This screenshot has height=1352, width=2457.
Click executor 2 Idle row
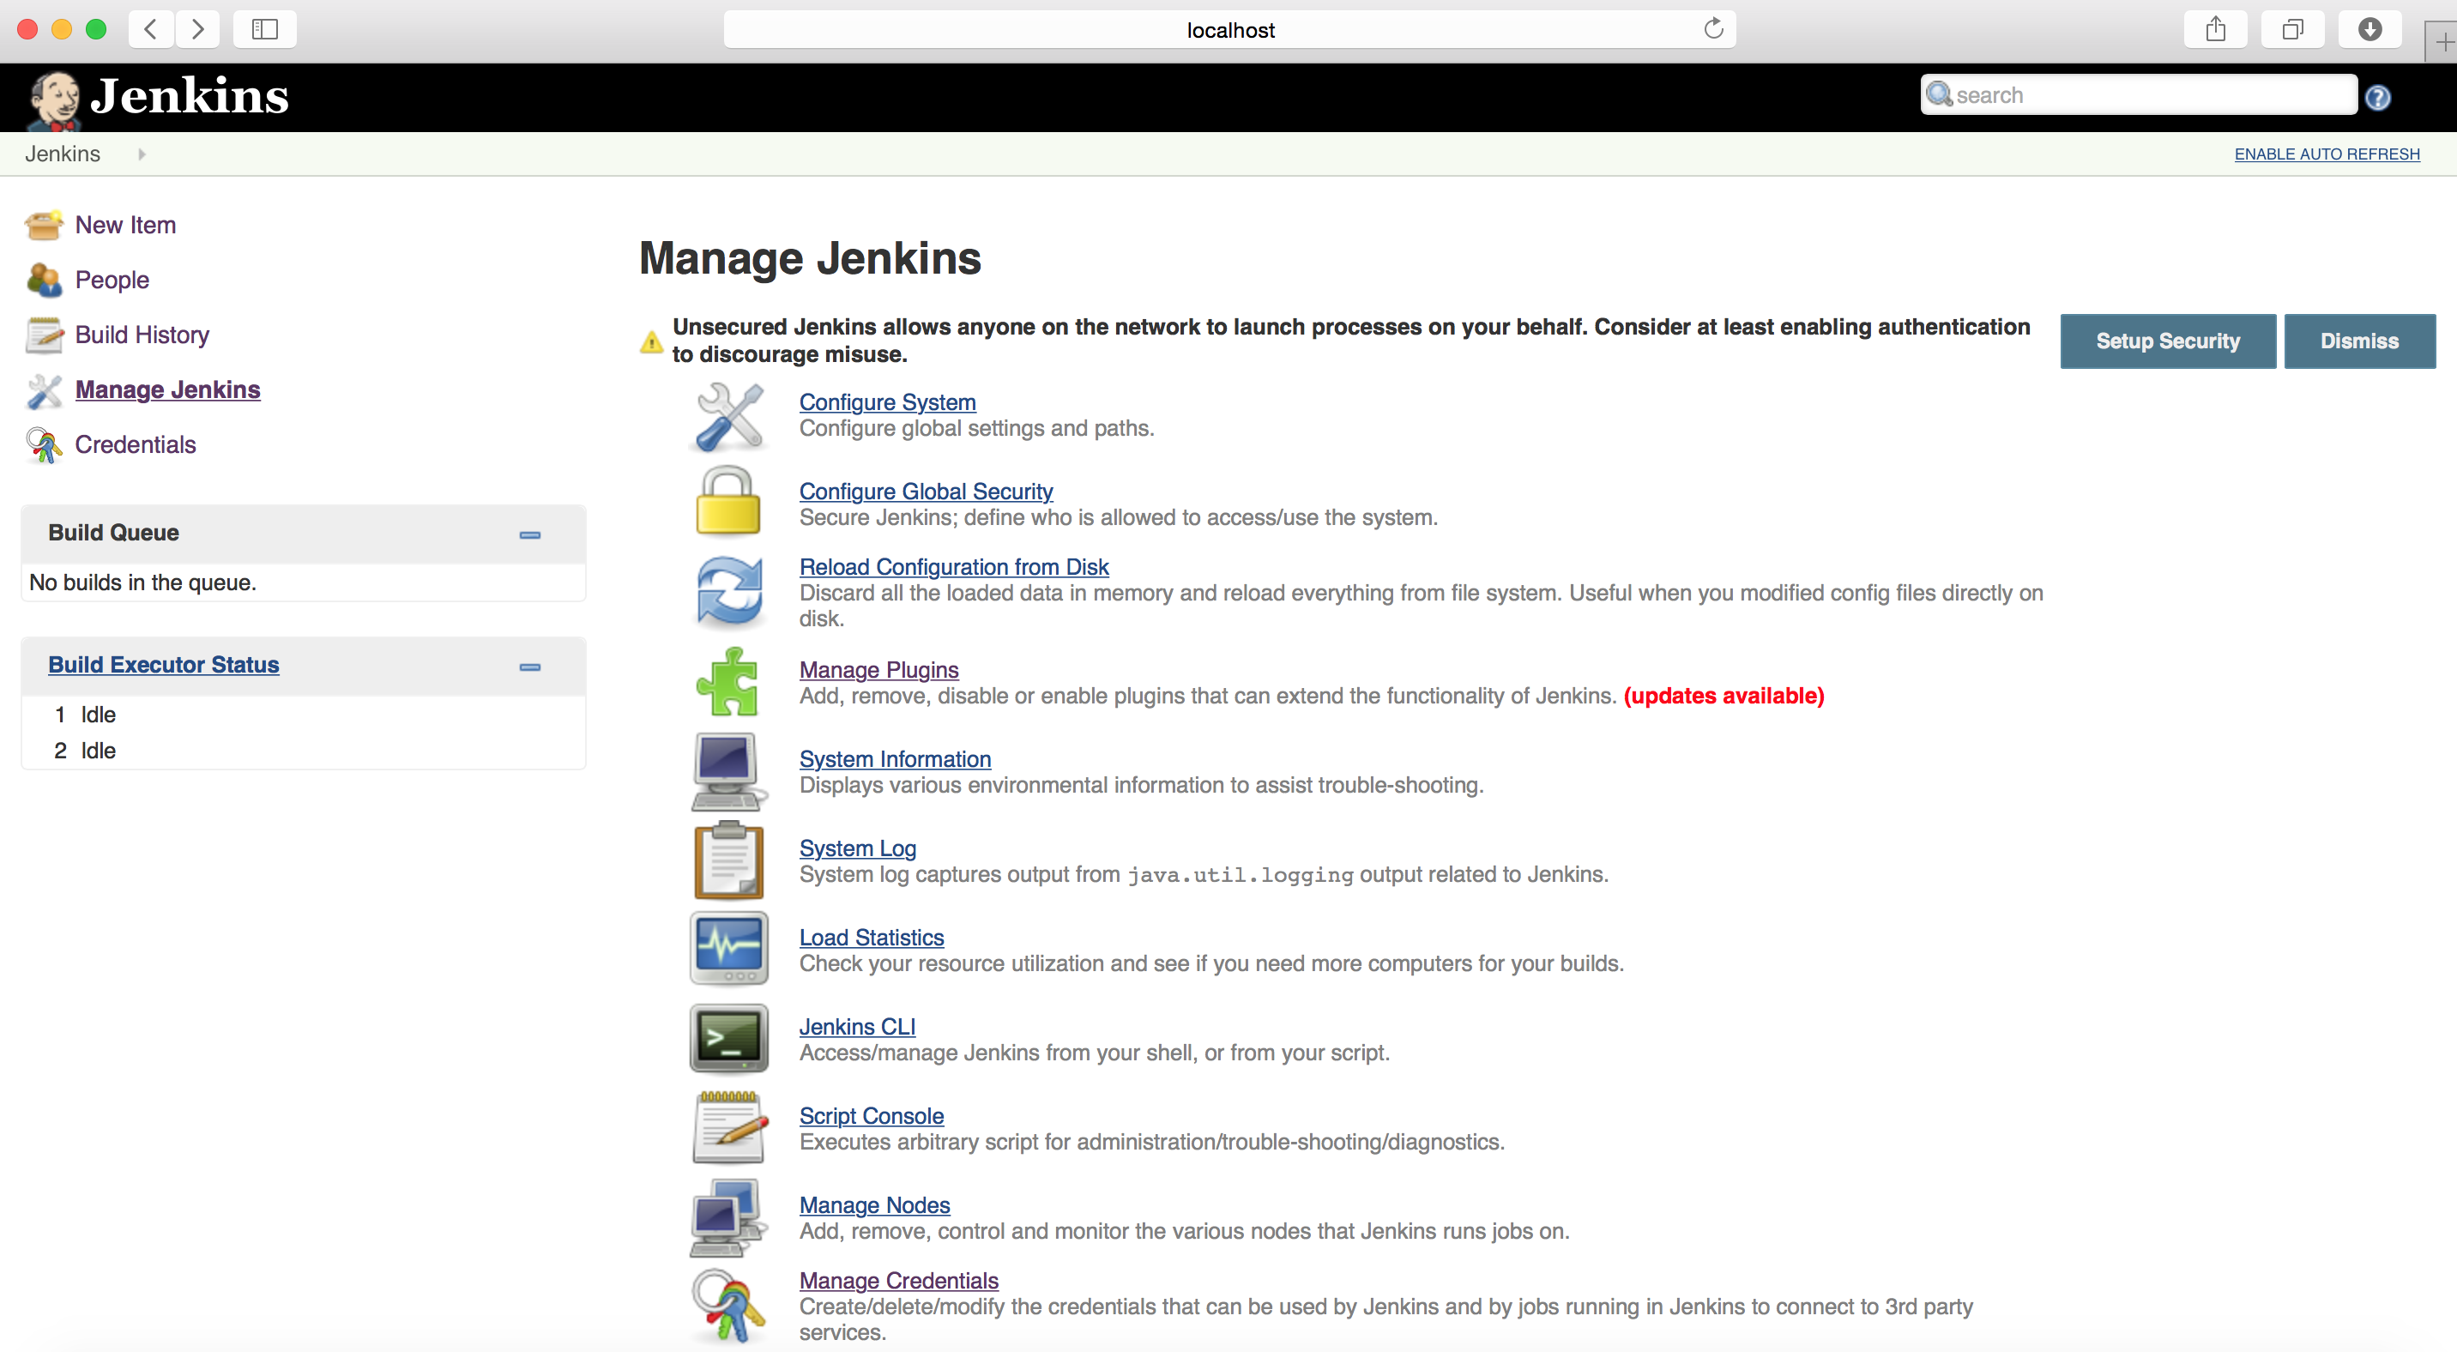[x=302, y=751]
